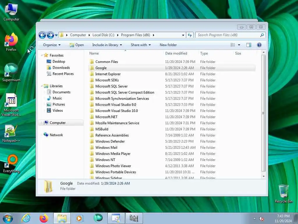Viewport: 298px width, 224px height.
Task: Open the Supermium desktop shortcut
Action: click(11, 72)
